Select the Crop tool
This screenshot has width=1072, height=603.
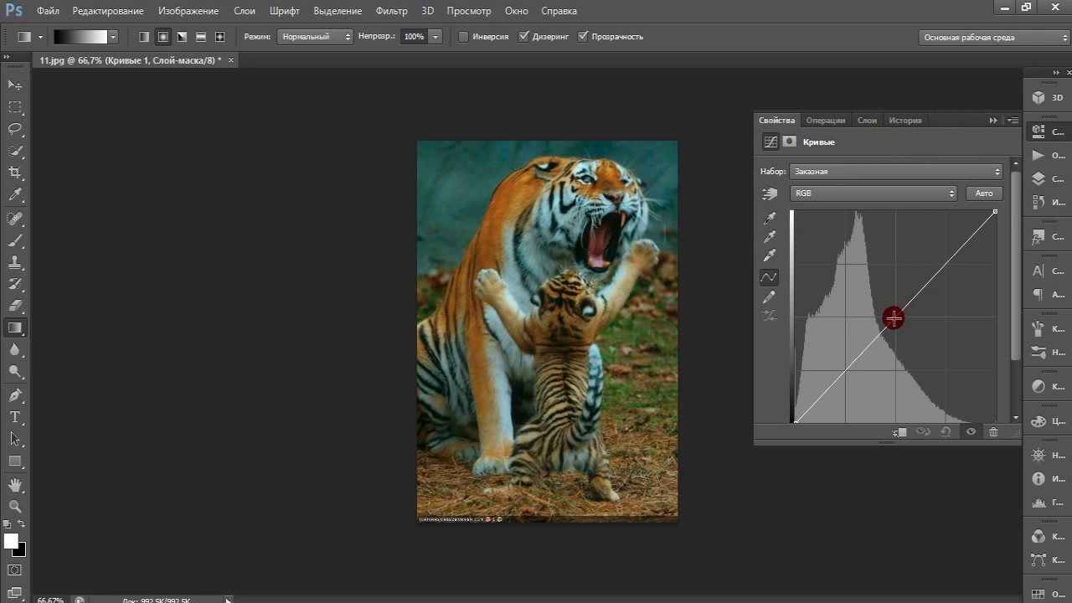[x=15, y=173]
